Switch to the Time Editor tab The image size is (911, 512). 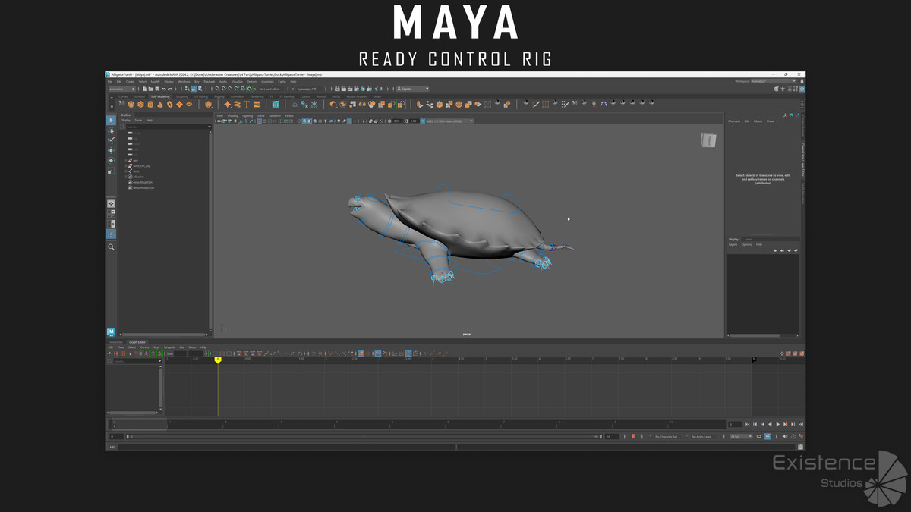point(116,342)
